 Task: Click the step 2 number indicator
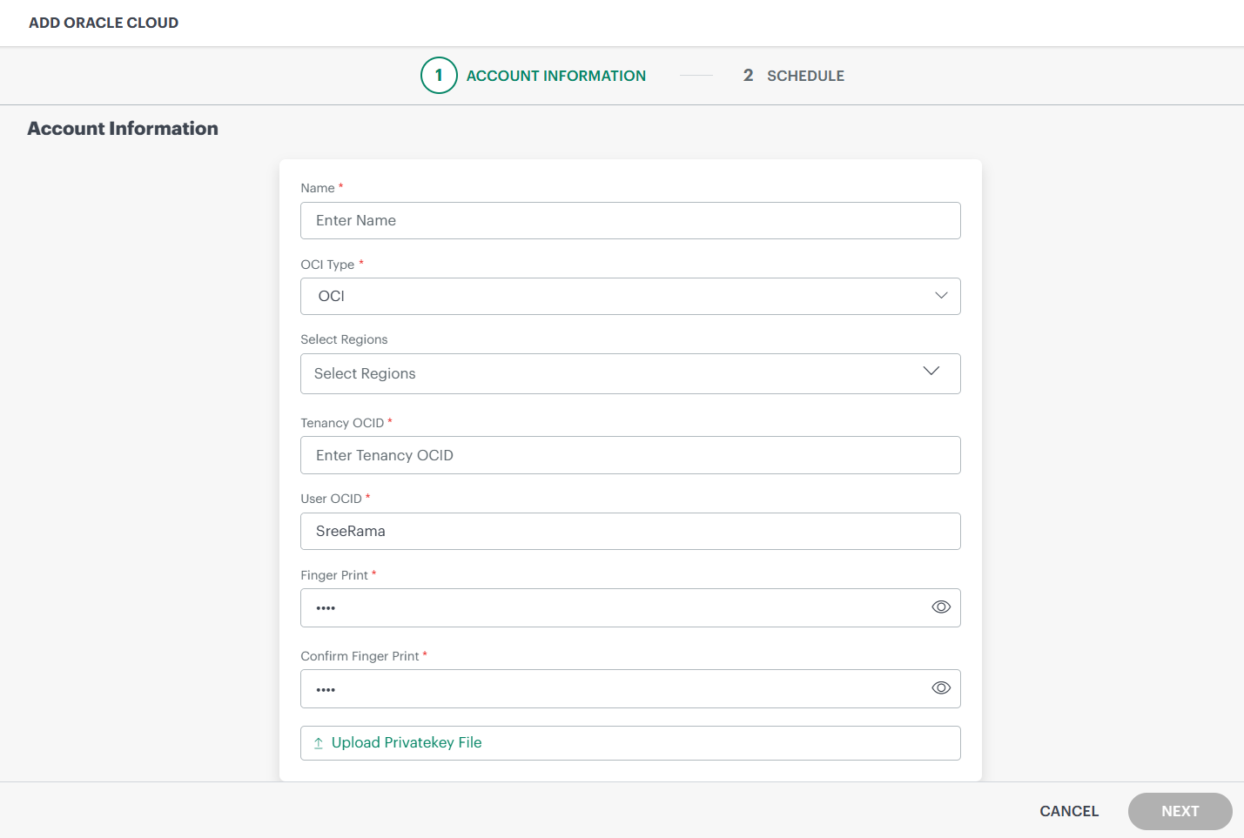748,76
